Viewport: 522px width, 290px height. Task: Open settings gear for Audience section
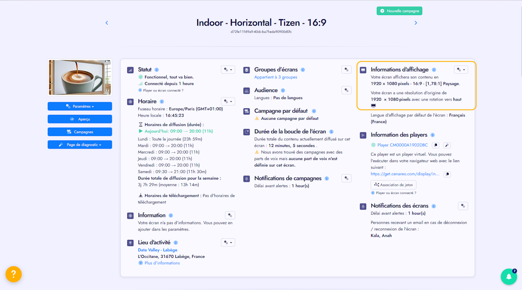click(x=346, y=90)
